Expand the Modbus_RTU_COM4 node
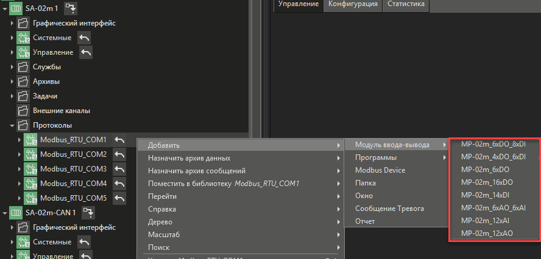 (x=19, y=184)
